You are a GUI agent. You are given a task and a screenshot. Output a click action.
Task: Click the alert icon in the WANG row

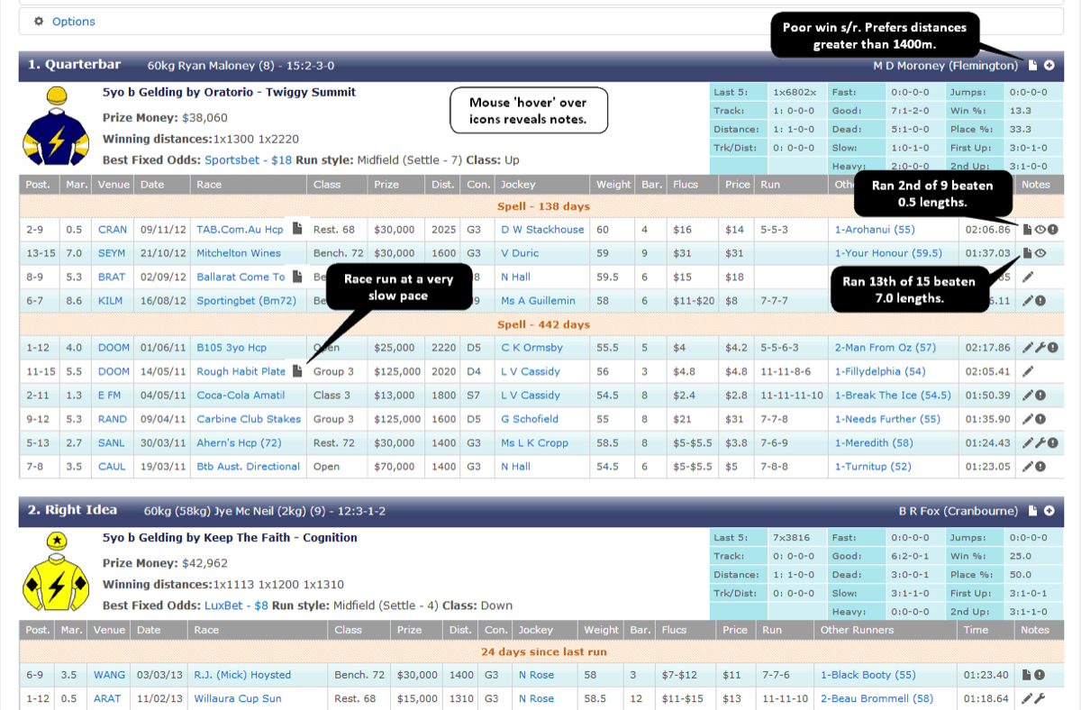(1040, 675)
